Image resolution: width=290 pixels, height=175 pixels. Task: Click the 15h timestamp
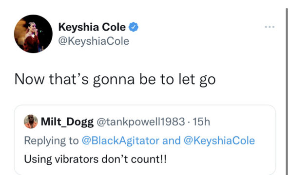tap(201, 122)
